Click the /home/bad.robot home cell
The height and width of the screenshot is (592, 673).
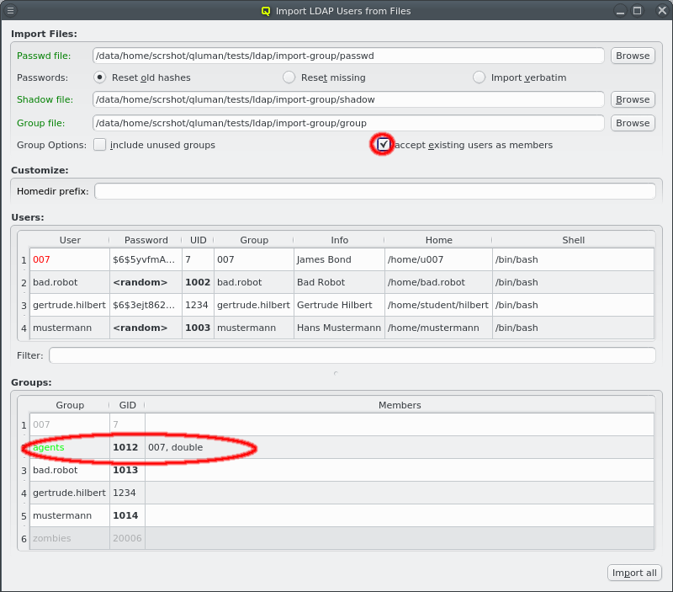tap(438, 282)
